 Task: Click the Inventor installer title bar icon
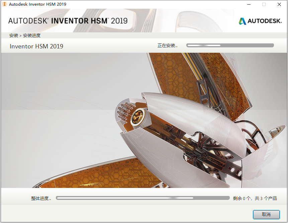(x=4, y=4)
